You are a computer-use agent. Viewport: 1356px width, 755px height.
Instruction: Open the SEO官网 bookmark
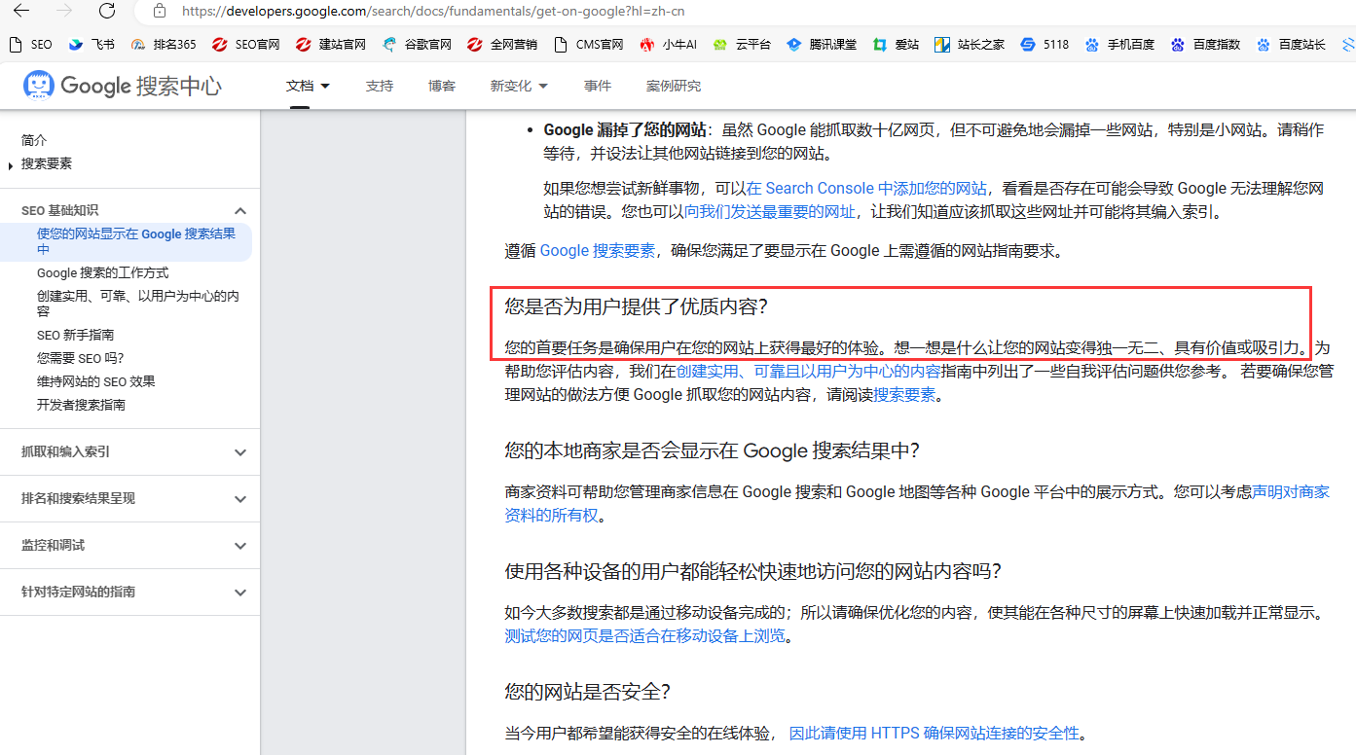coord(246,45)
